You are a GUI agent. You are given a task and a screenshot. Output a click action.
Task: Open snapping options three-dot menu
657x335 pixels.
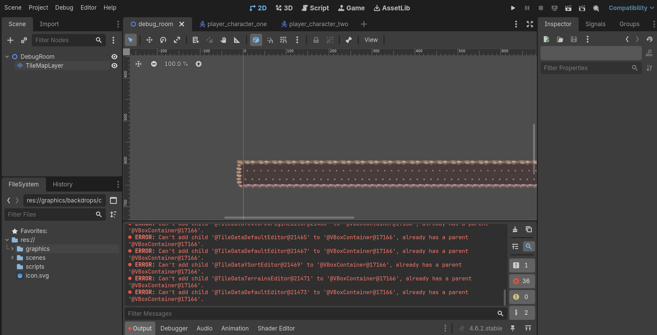[297, 40]
